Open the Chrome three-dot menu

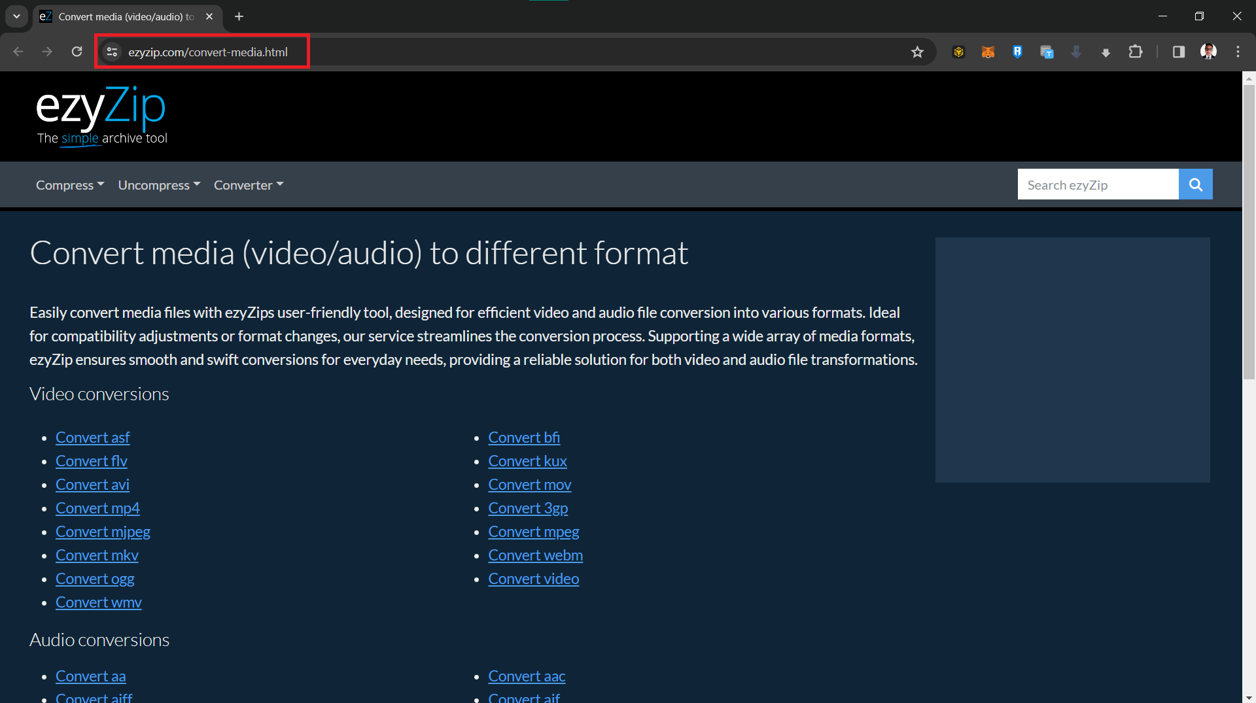click(1238, 52)
